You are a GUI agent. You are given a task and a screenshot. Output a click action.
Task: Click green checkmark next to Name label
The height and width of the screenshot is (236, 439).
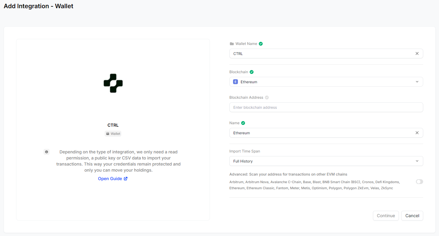(x=243, y=123)
